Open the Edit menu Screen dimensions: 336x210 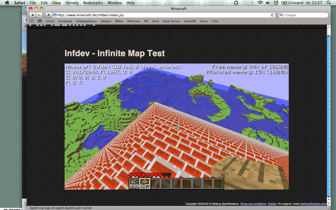[44, 3]
